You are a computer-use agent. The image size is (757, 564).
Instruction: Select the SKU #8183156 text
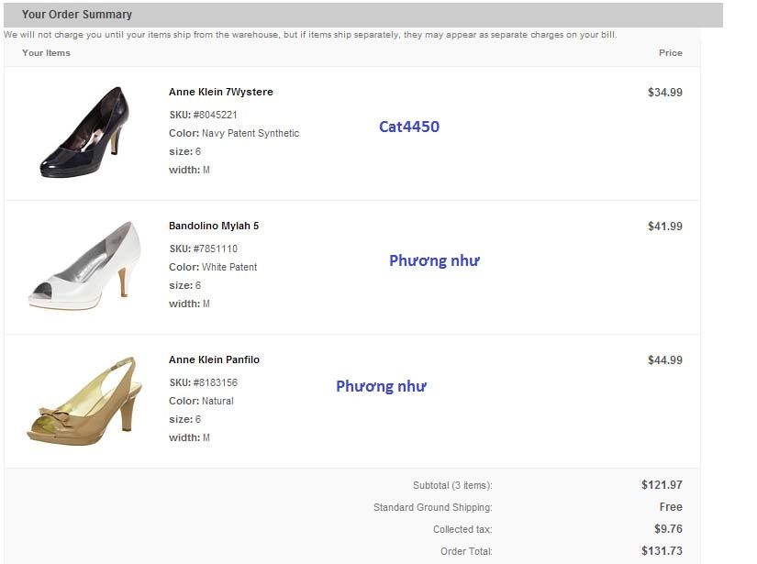pos(204,382)
